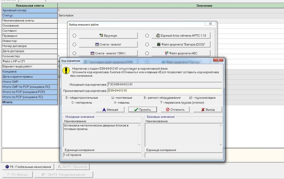Viewport: 284px width, 179px height.
Task: Click the Исходный код норматива field
Action: [x=165, y=84]
